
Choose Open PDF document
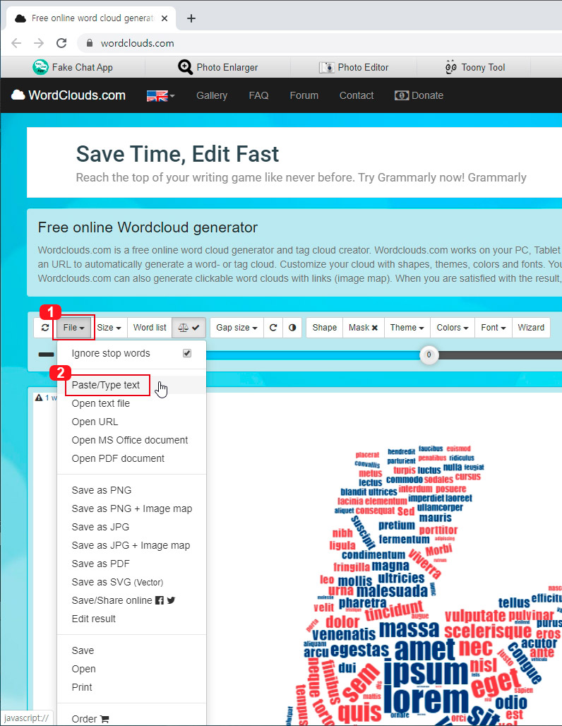click(x=131, y=458)
